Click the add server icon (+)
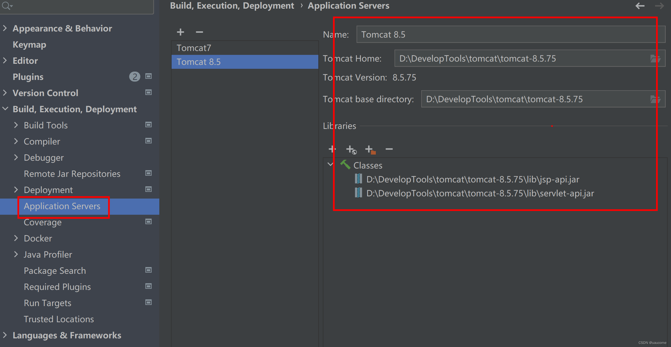The height and width of the screenshot is (347, 671). click(x=181, y=32)
